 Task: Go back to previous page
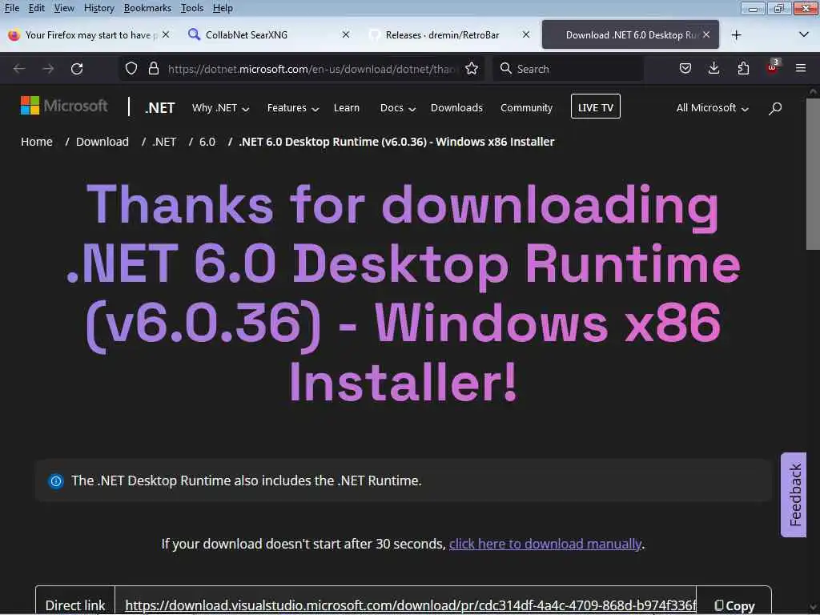(19, 69)
